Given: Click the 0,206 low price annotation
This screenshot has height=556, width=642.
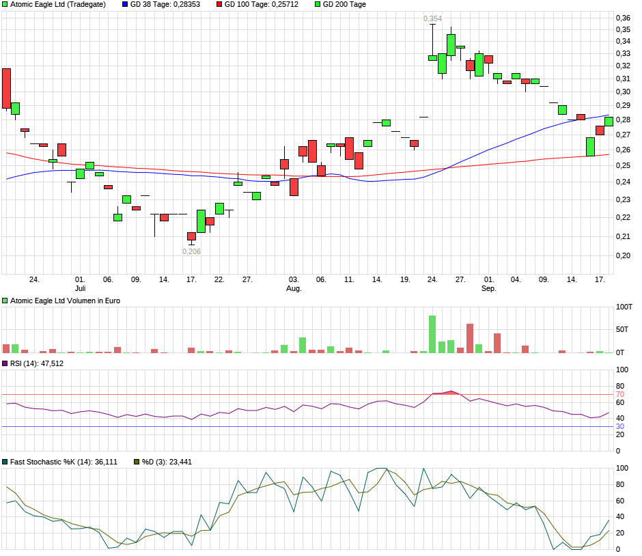Looking at the screenshot, I should click(192, 251).
